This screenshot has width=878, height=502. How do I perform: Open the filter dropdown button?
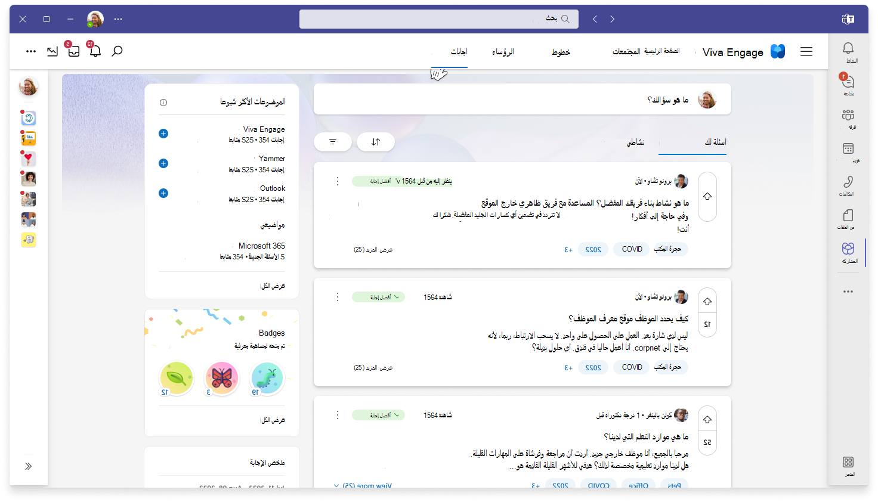tap(333, 142)
